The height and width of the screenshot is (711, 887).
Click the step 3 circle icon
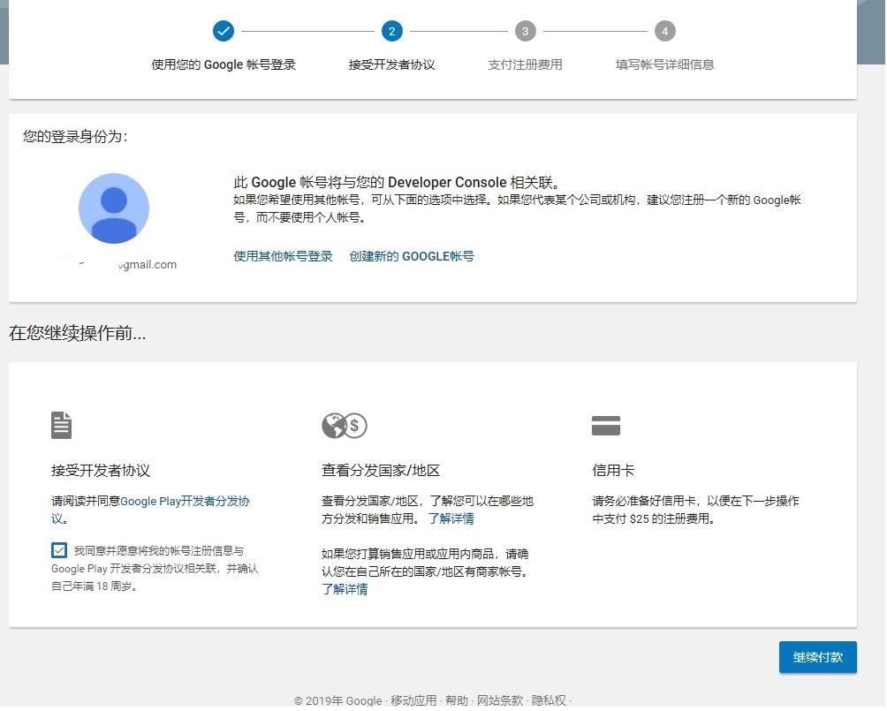[x=525, y=31]
